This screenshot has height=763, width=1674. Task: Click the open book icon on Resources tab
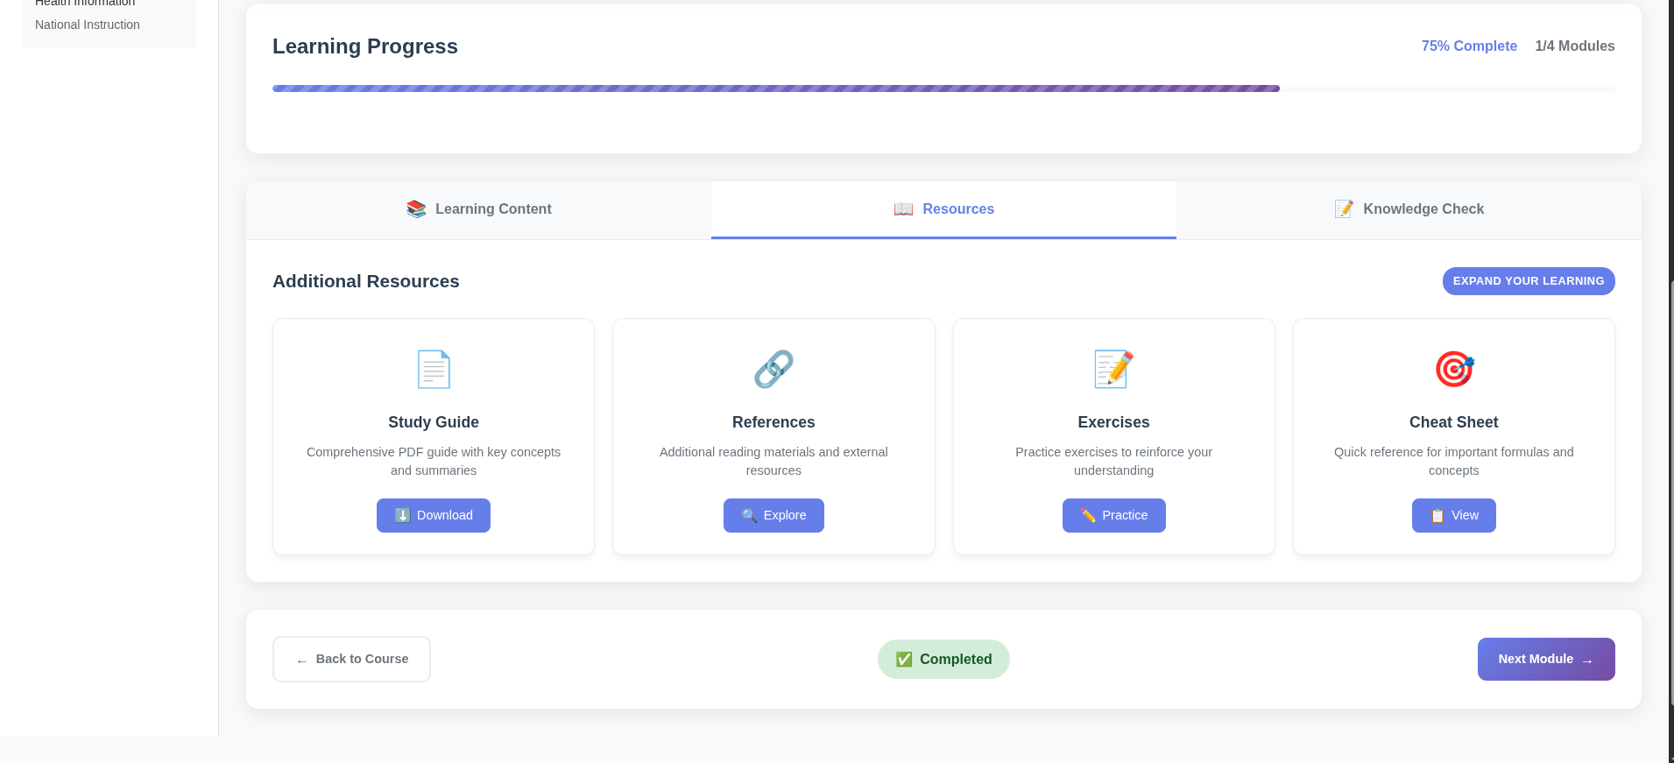903,209
